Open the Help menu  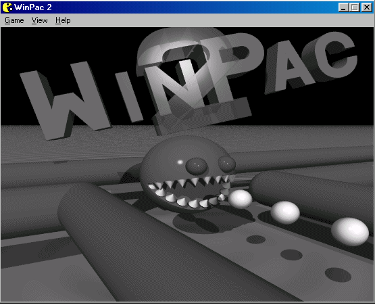pyautogui.click(x=63, y=20)
